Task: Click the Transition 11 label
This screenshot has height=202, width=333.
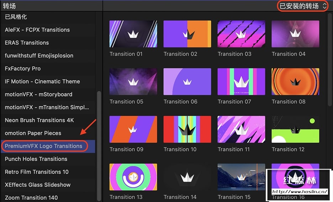Action: [234, 149]
